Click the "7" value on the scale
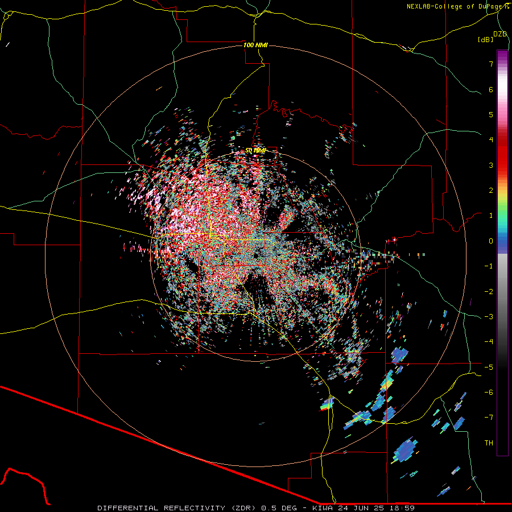The image size is (512, 512). pos(491,64)
